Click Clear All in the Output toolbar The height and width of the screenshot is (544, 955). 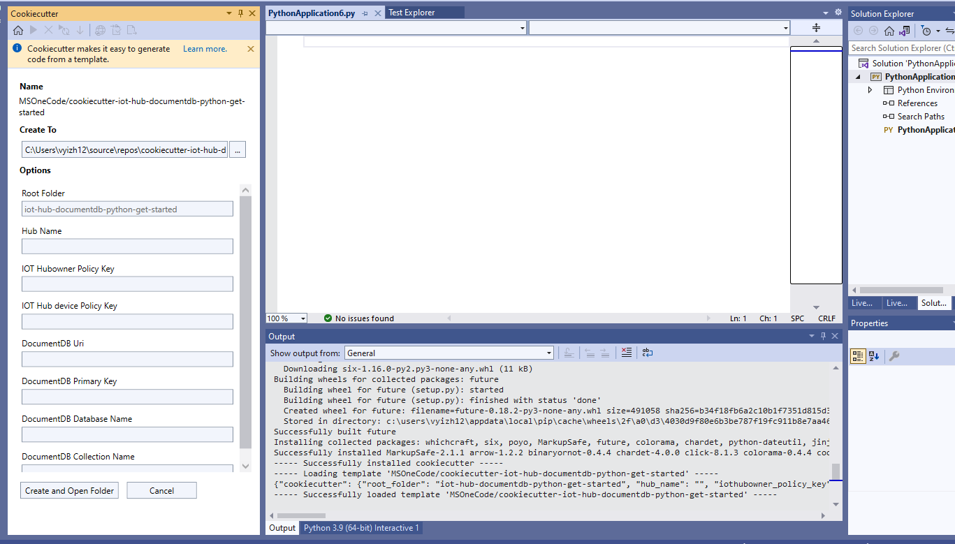(625, 352)
